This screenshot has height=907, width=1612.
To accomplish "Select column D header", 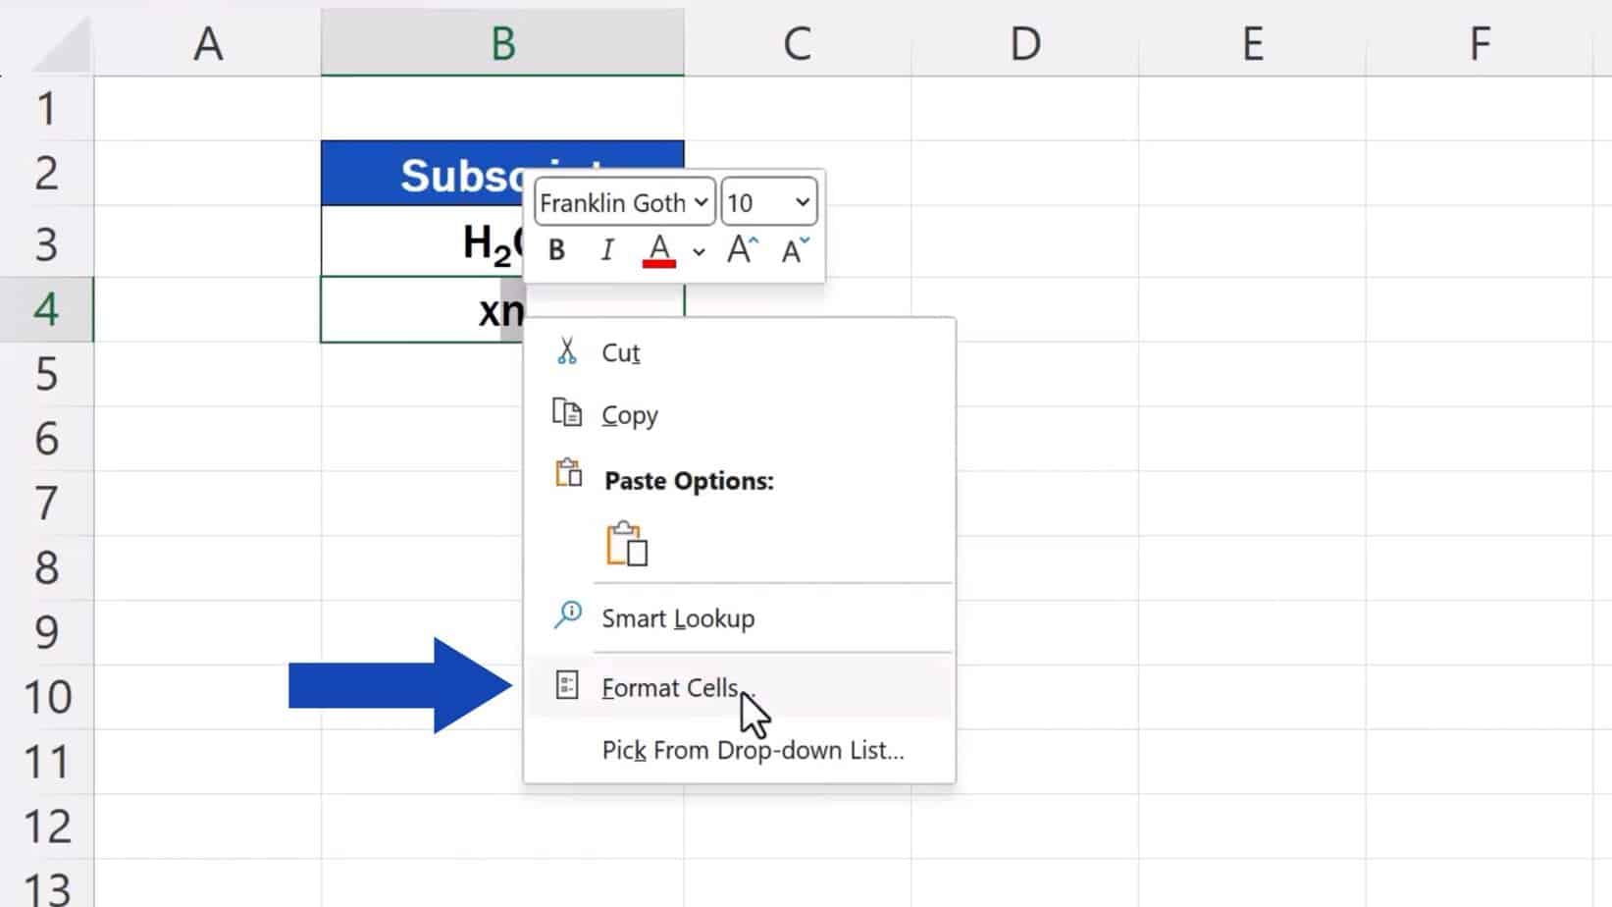I will click(1024, 43).
